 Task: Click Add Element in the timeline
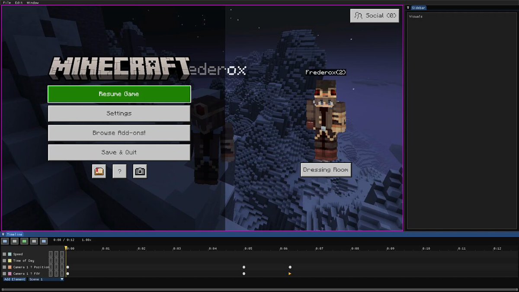(15, 279)
